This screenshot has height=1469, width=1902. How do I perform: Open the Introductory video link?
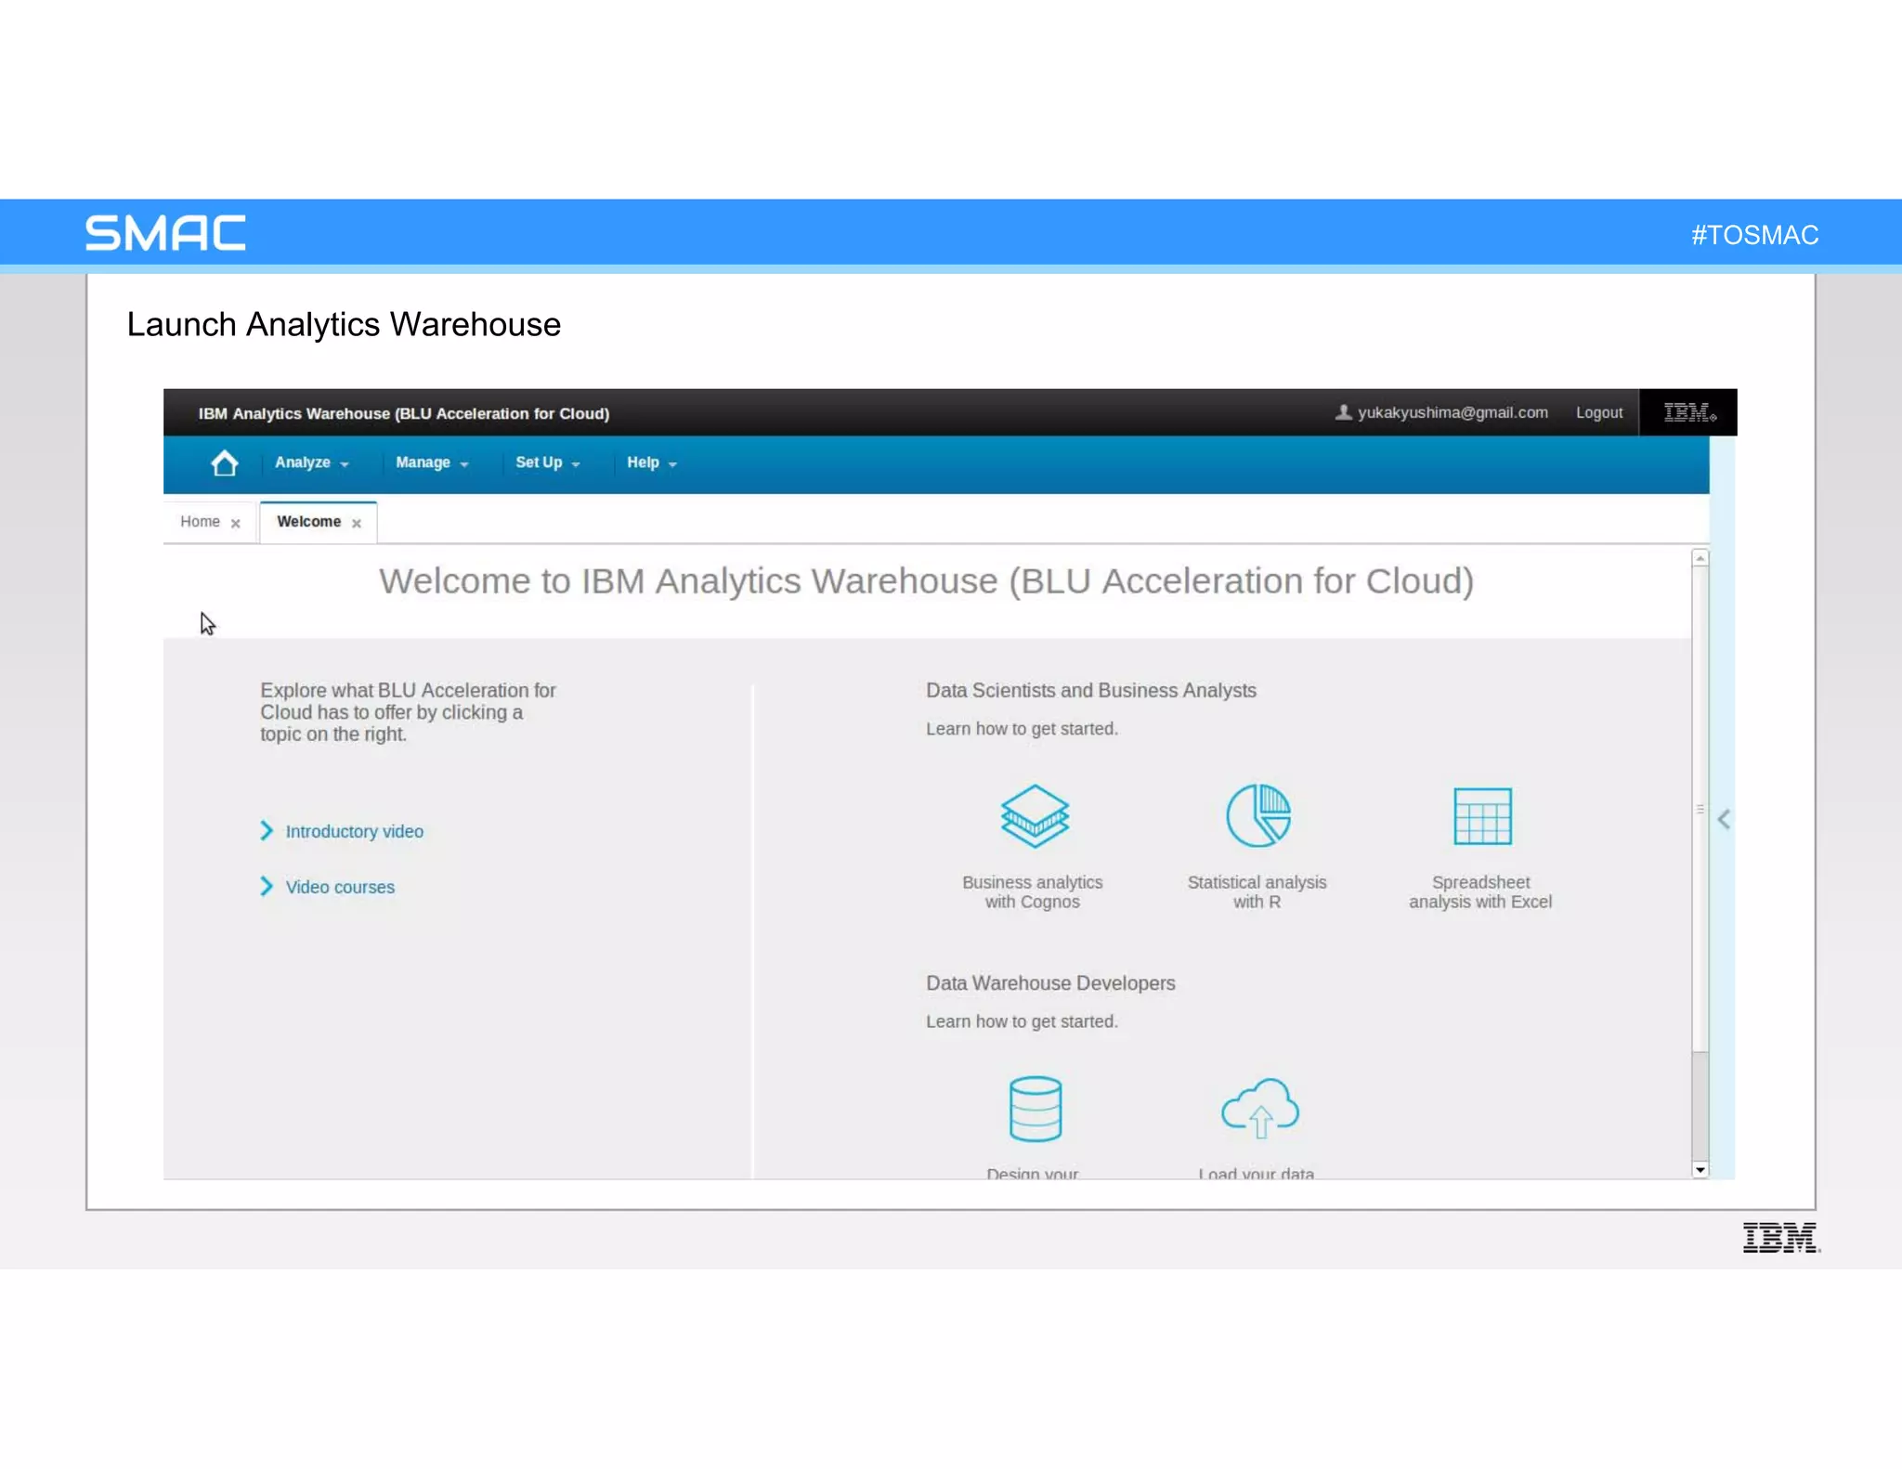click(355, 831)
